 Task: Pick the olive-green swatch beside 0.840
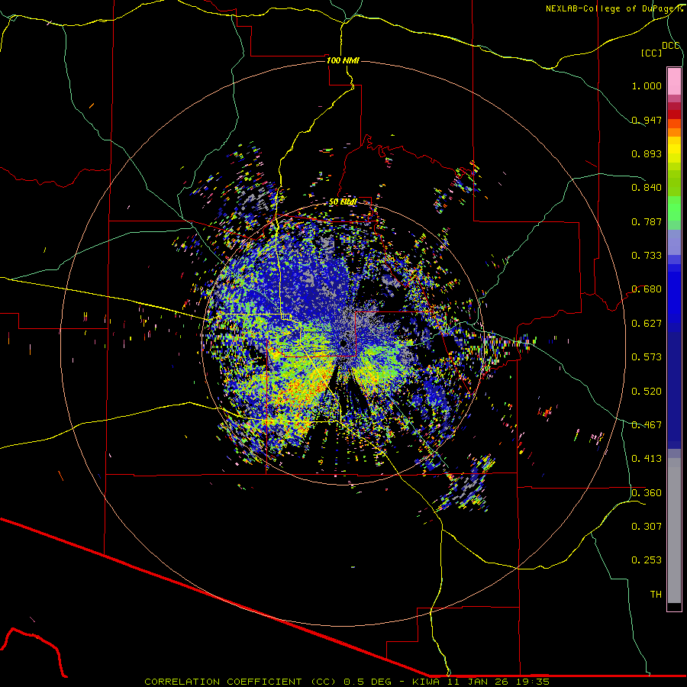point(674,183)
